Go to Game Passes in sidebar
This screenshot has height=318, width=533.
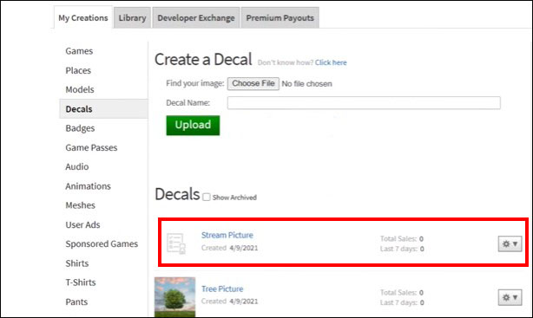[x=91, y=147]
